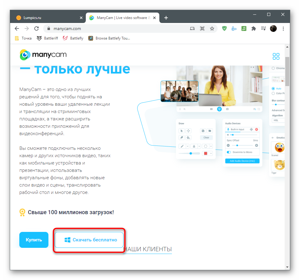Adjust the Sync Offset slider

point(242,146)
